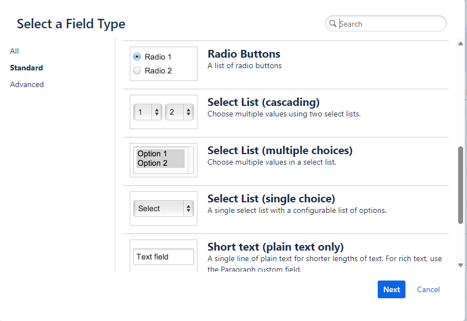Click the Next button
467x321 pixels.
[391, 289]
